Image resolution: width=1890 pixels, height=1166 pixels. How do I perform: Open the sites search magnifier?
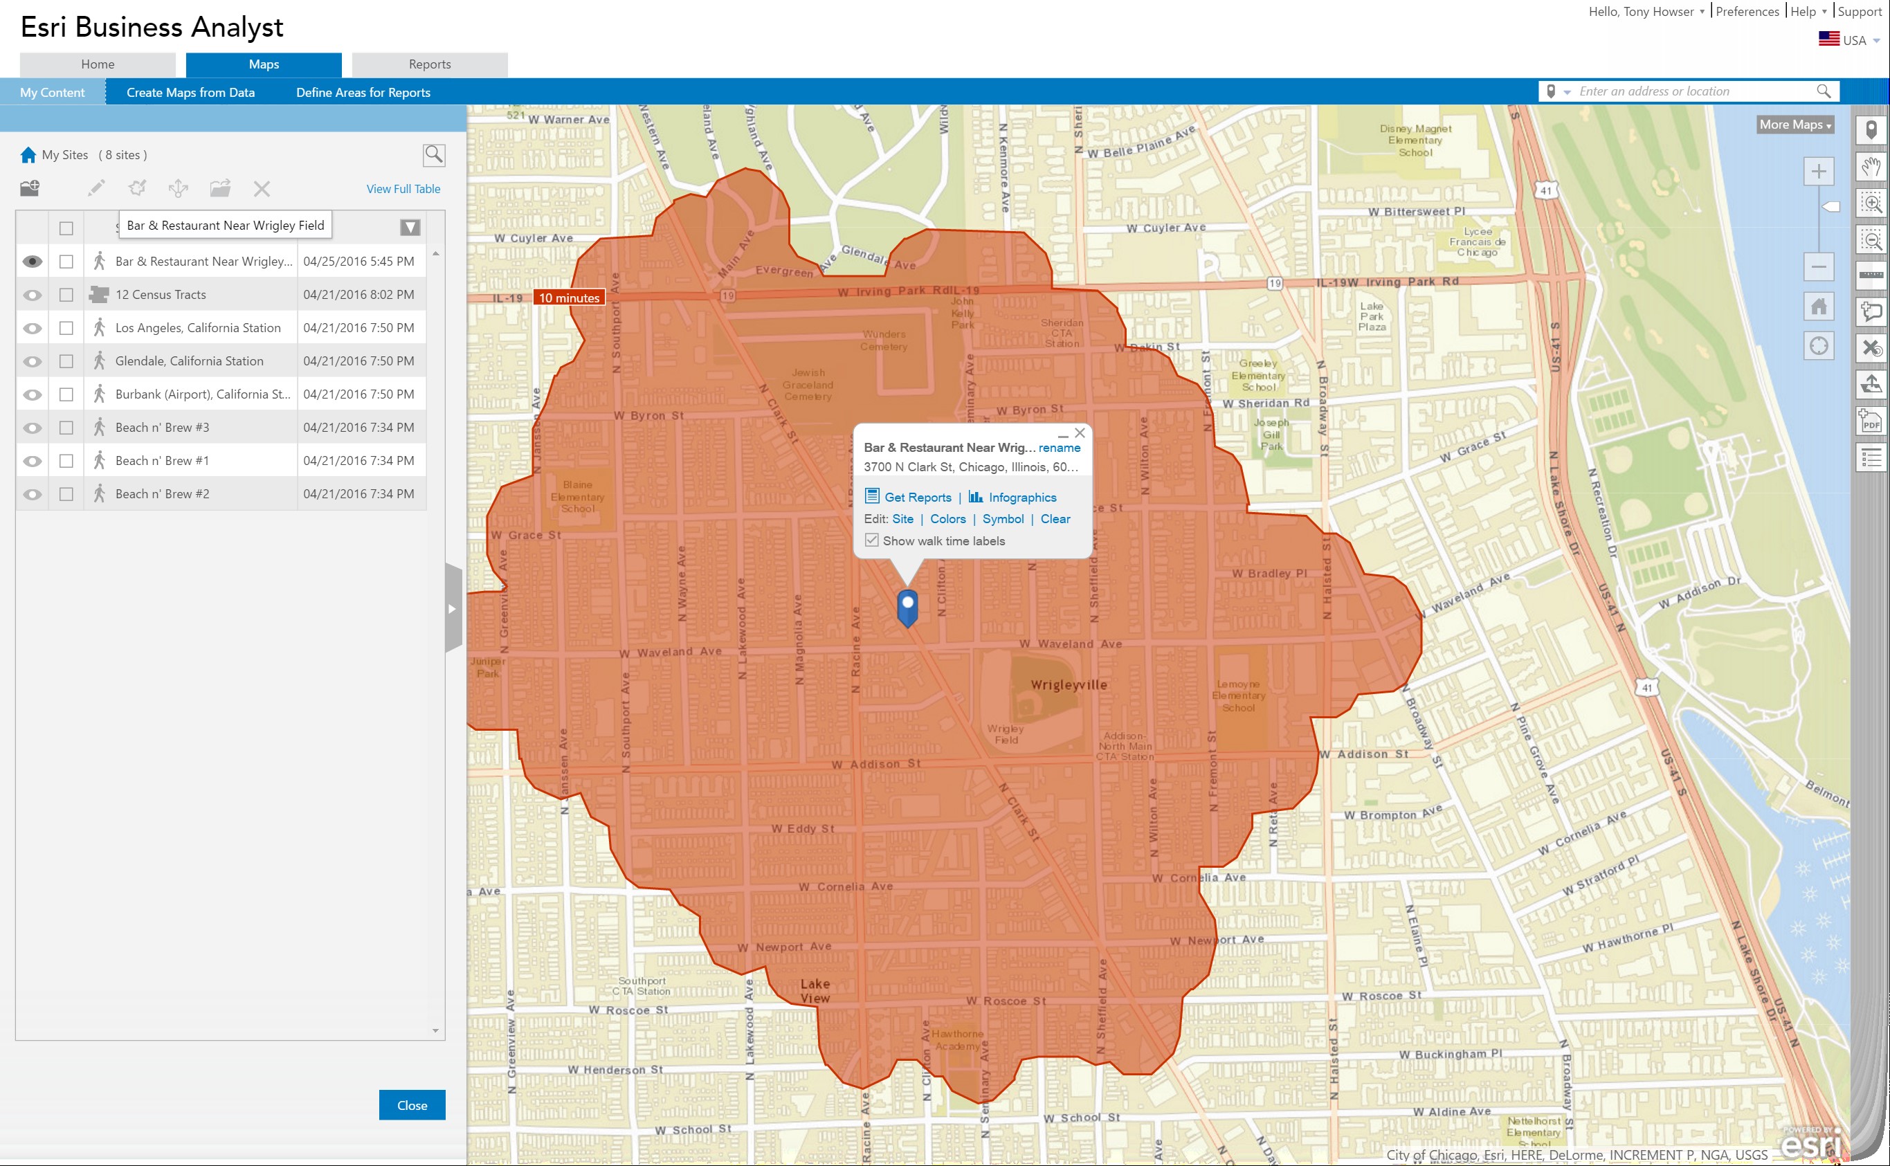coord(434,155)
